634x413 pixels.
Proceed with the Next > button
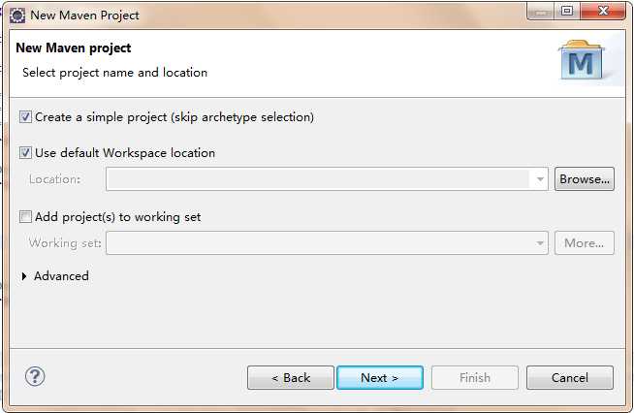379,377
